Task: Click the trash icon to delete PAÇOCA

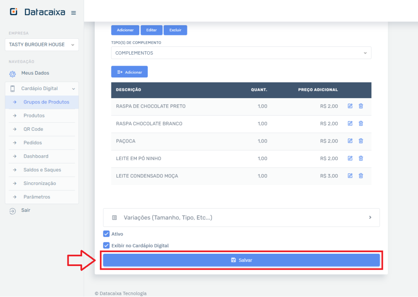Action: coord(361,141)
